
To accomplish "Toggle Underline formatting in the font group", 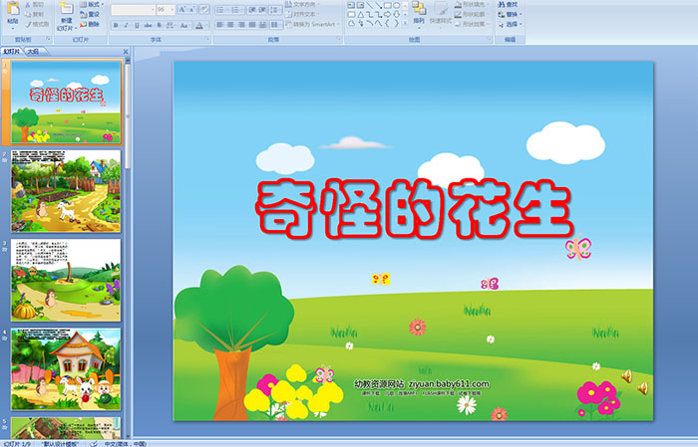I will 139,25.
